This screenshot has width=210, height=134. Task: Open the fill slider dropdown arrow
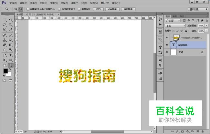tap(206, 31)
